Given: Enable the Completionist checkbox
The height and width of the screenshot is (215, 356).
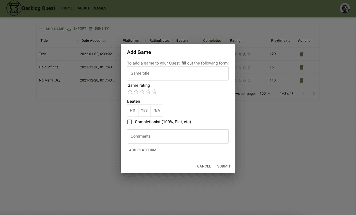Looking at the screenshot, I should tap(129, 122).
